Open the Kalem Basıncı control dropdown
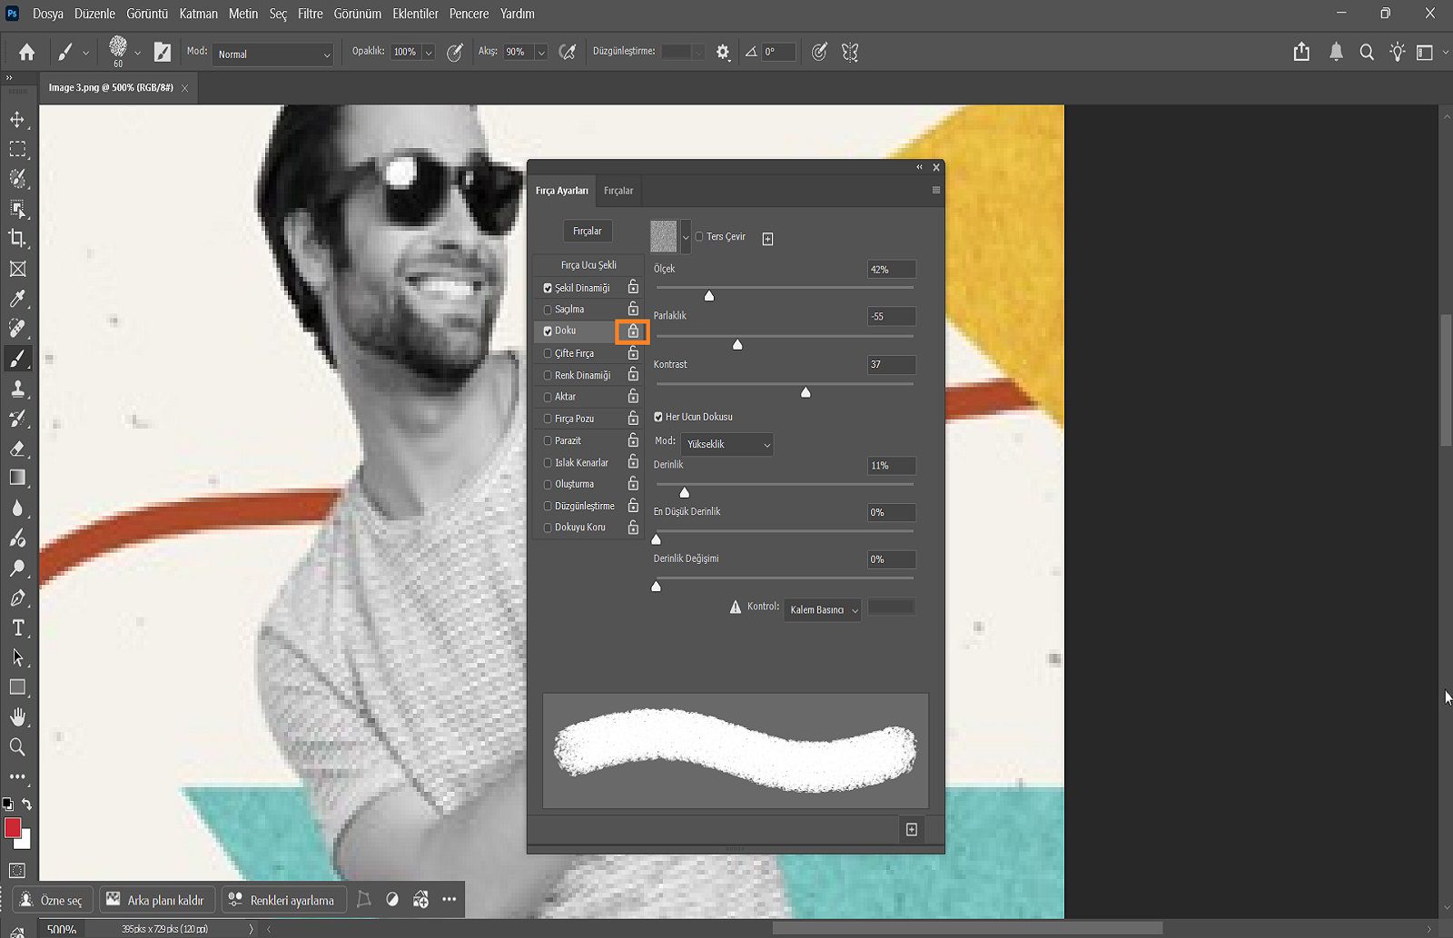The height and width of the screenshot is (938, 1453). tap(821, 609)
